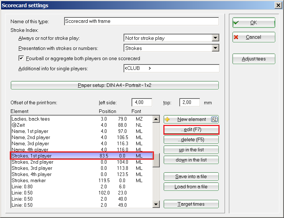
Task: Click the Name of this type field
Action: [x=141, y=21]
